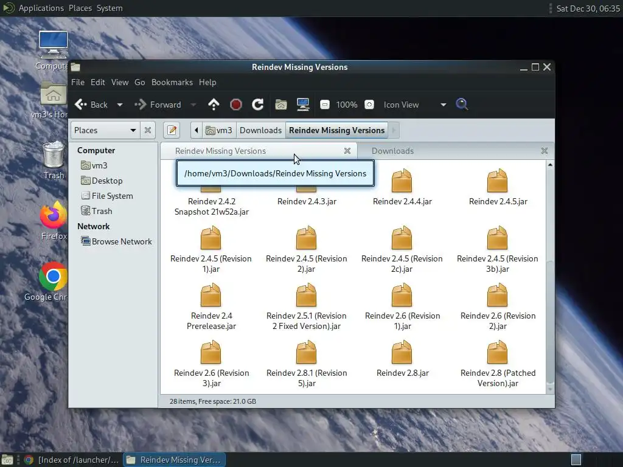
Task: Select Browse Network in sidebar
Action: [x=116, y=241]
